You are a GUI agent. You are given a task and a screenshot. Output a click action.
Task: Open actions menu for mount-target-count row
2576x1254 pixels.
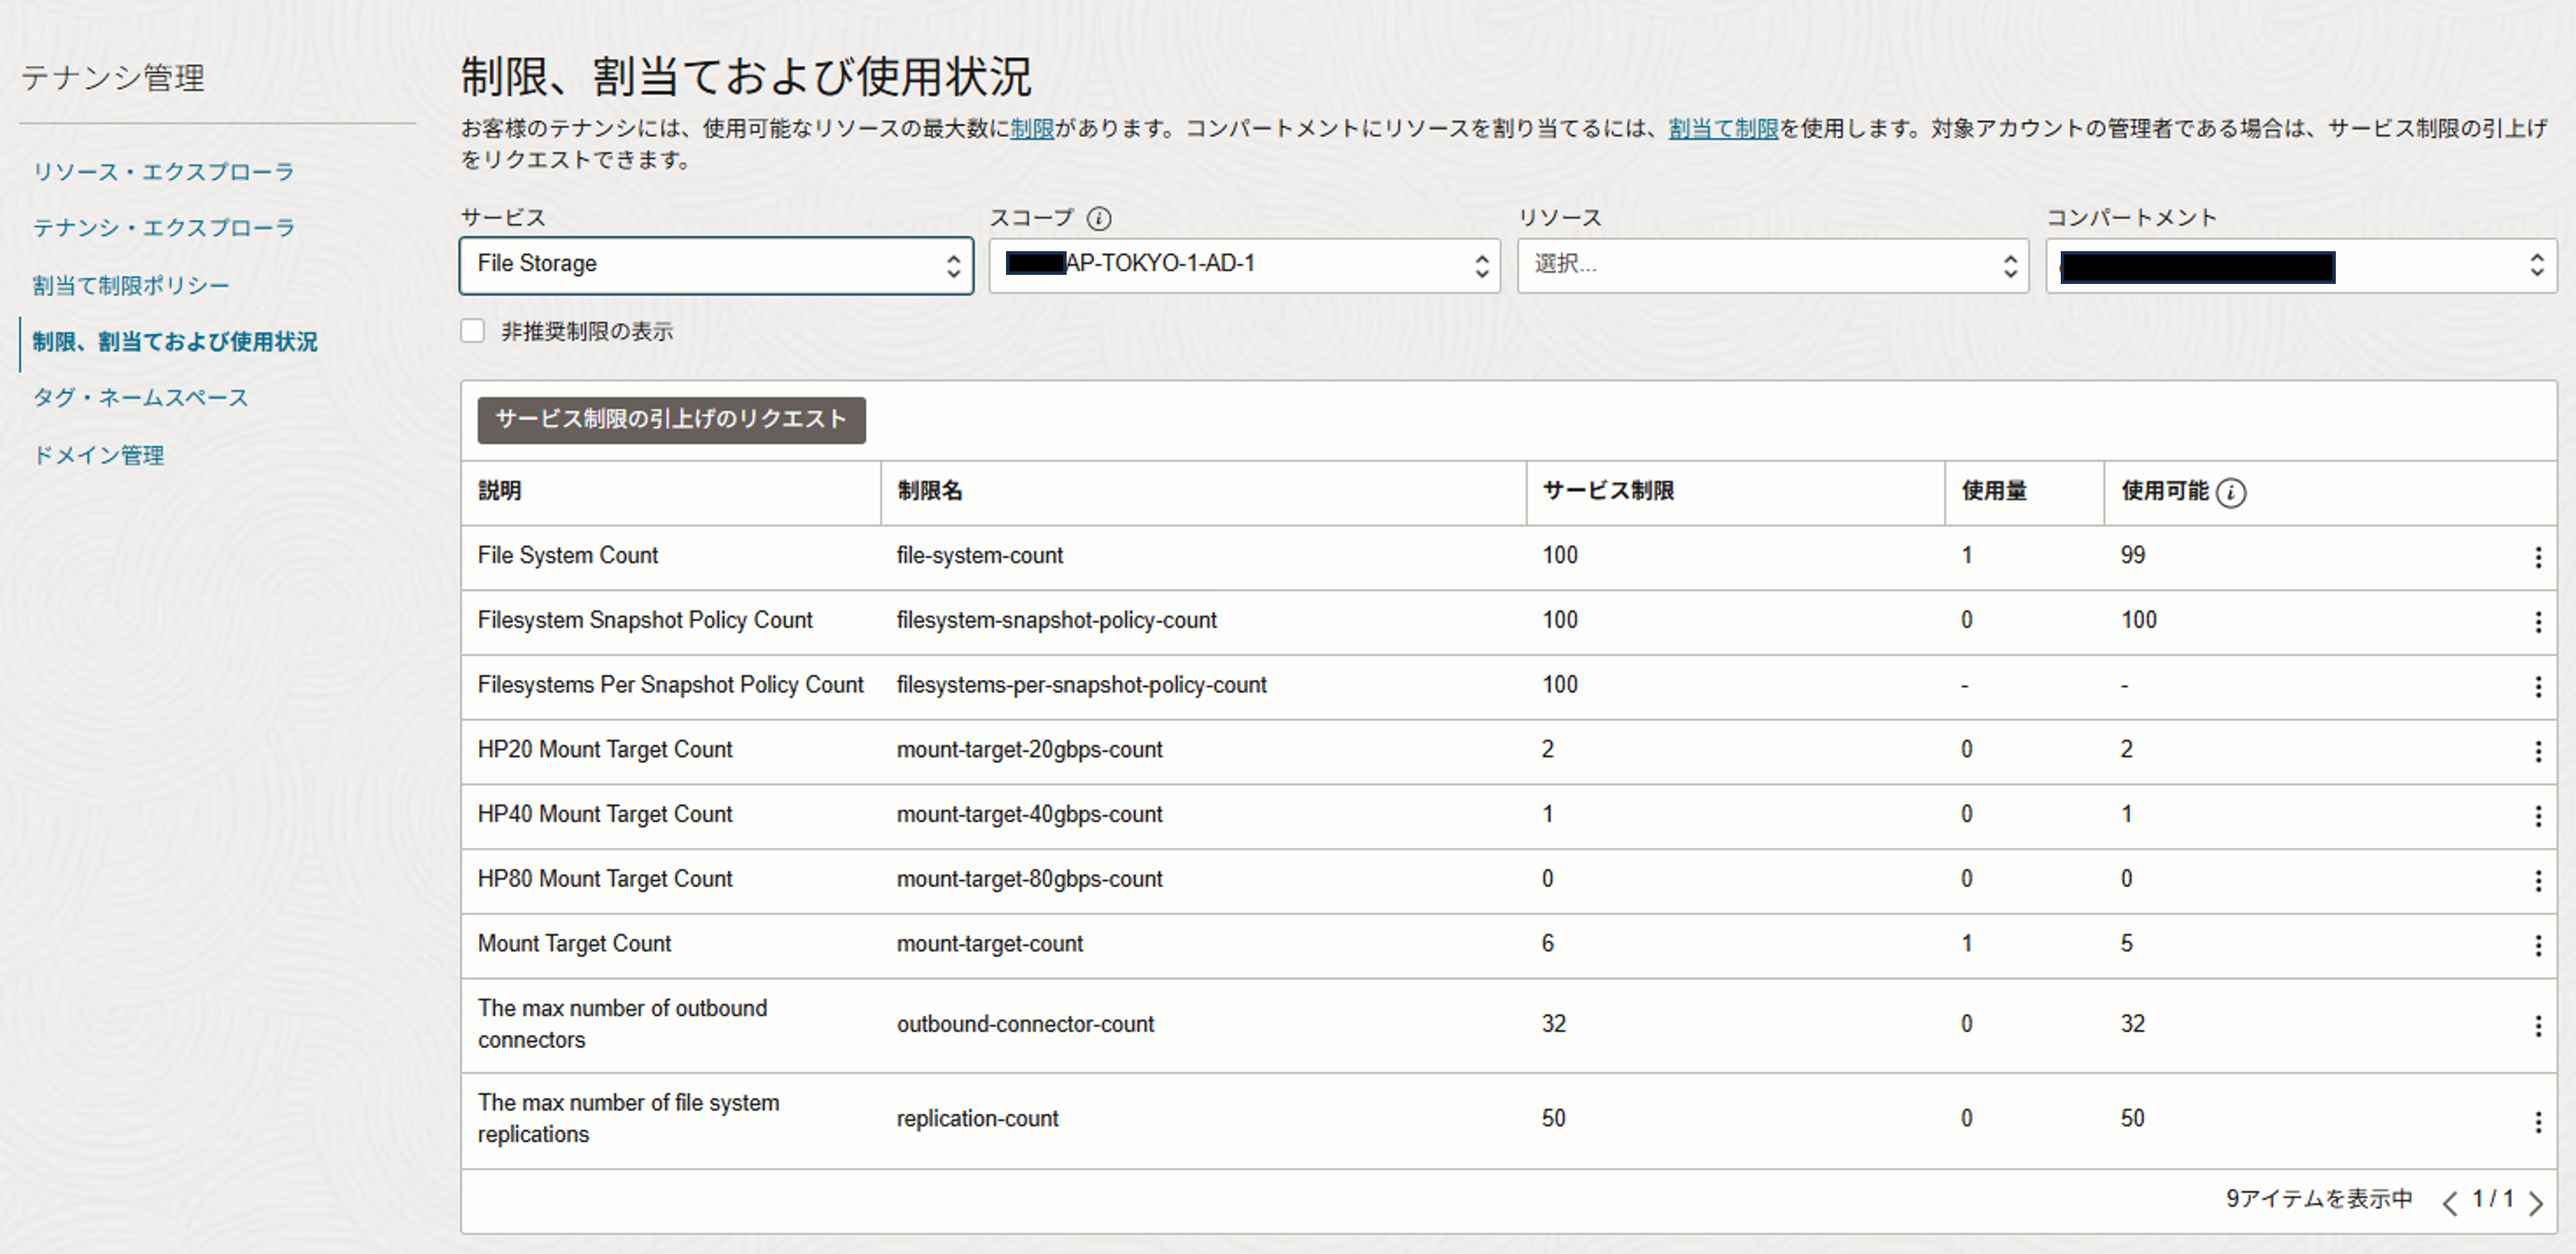point(2537,945)
